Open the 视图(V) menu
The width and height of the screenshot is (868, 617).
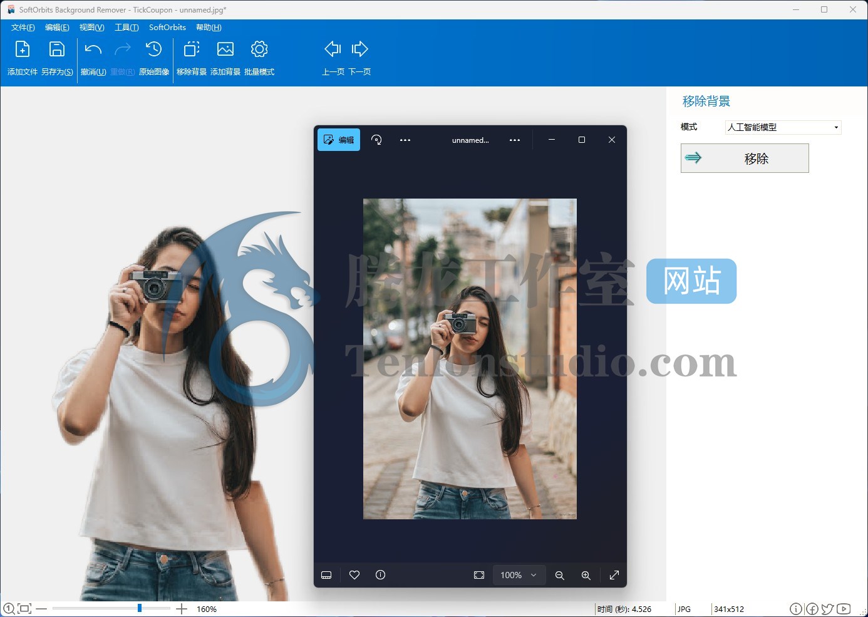tap(91, 28)
